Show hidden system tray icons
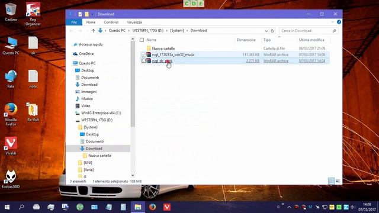 tap(289, 207)
